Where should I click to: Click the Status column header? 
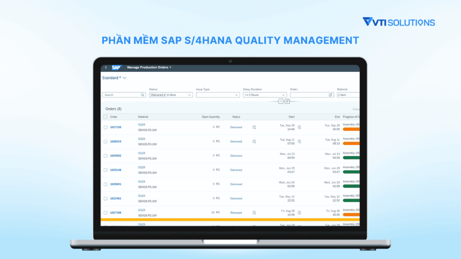pos(236,117)
